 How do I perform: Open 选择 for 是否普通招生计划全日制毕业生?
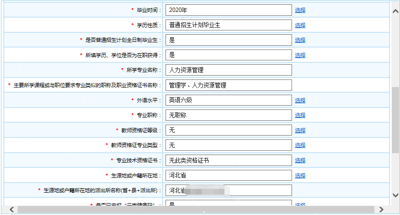tap(300, 40)
